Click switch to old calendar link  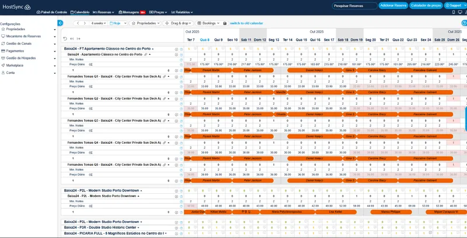point(246,23)
